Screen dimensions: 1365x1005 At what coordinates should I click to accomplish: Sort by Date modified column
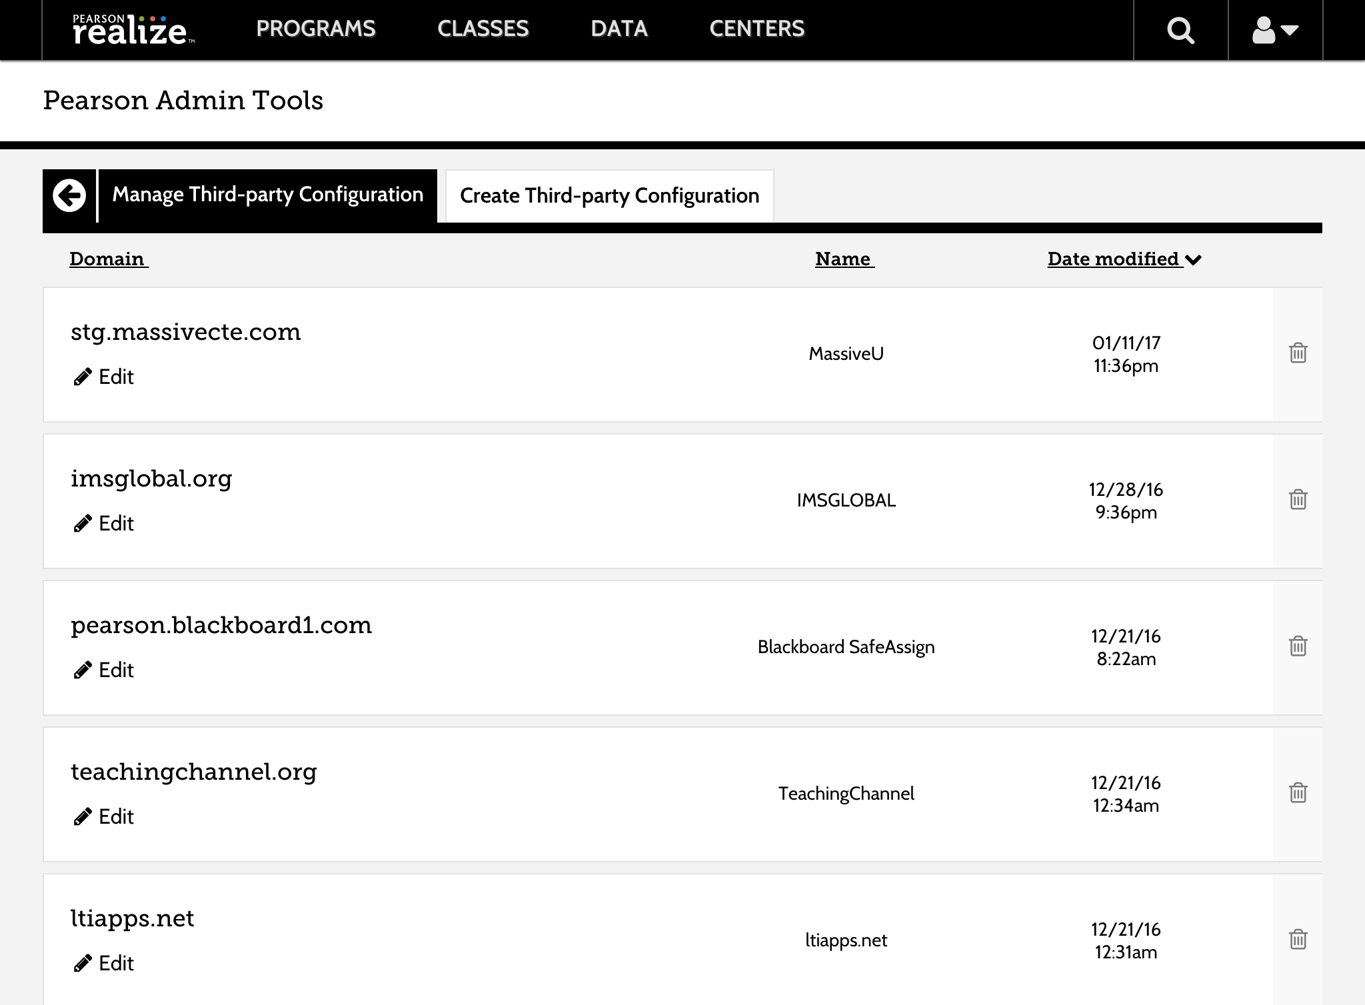(1124, 259)
